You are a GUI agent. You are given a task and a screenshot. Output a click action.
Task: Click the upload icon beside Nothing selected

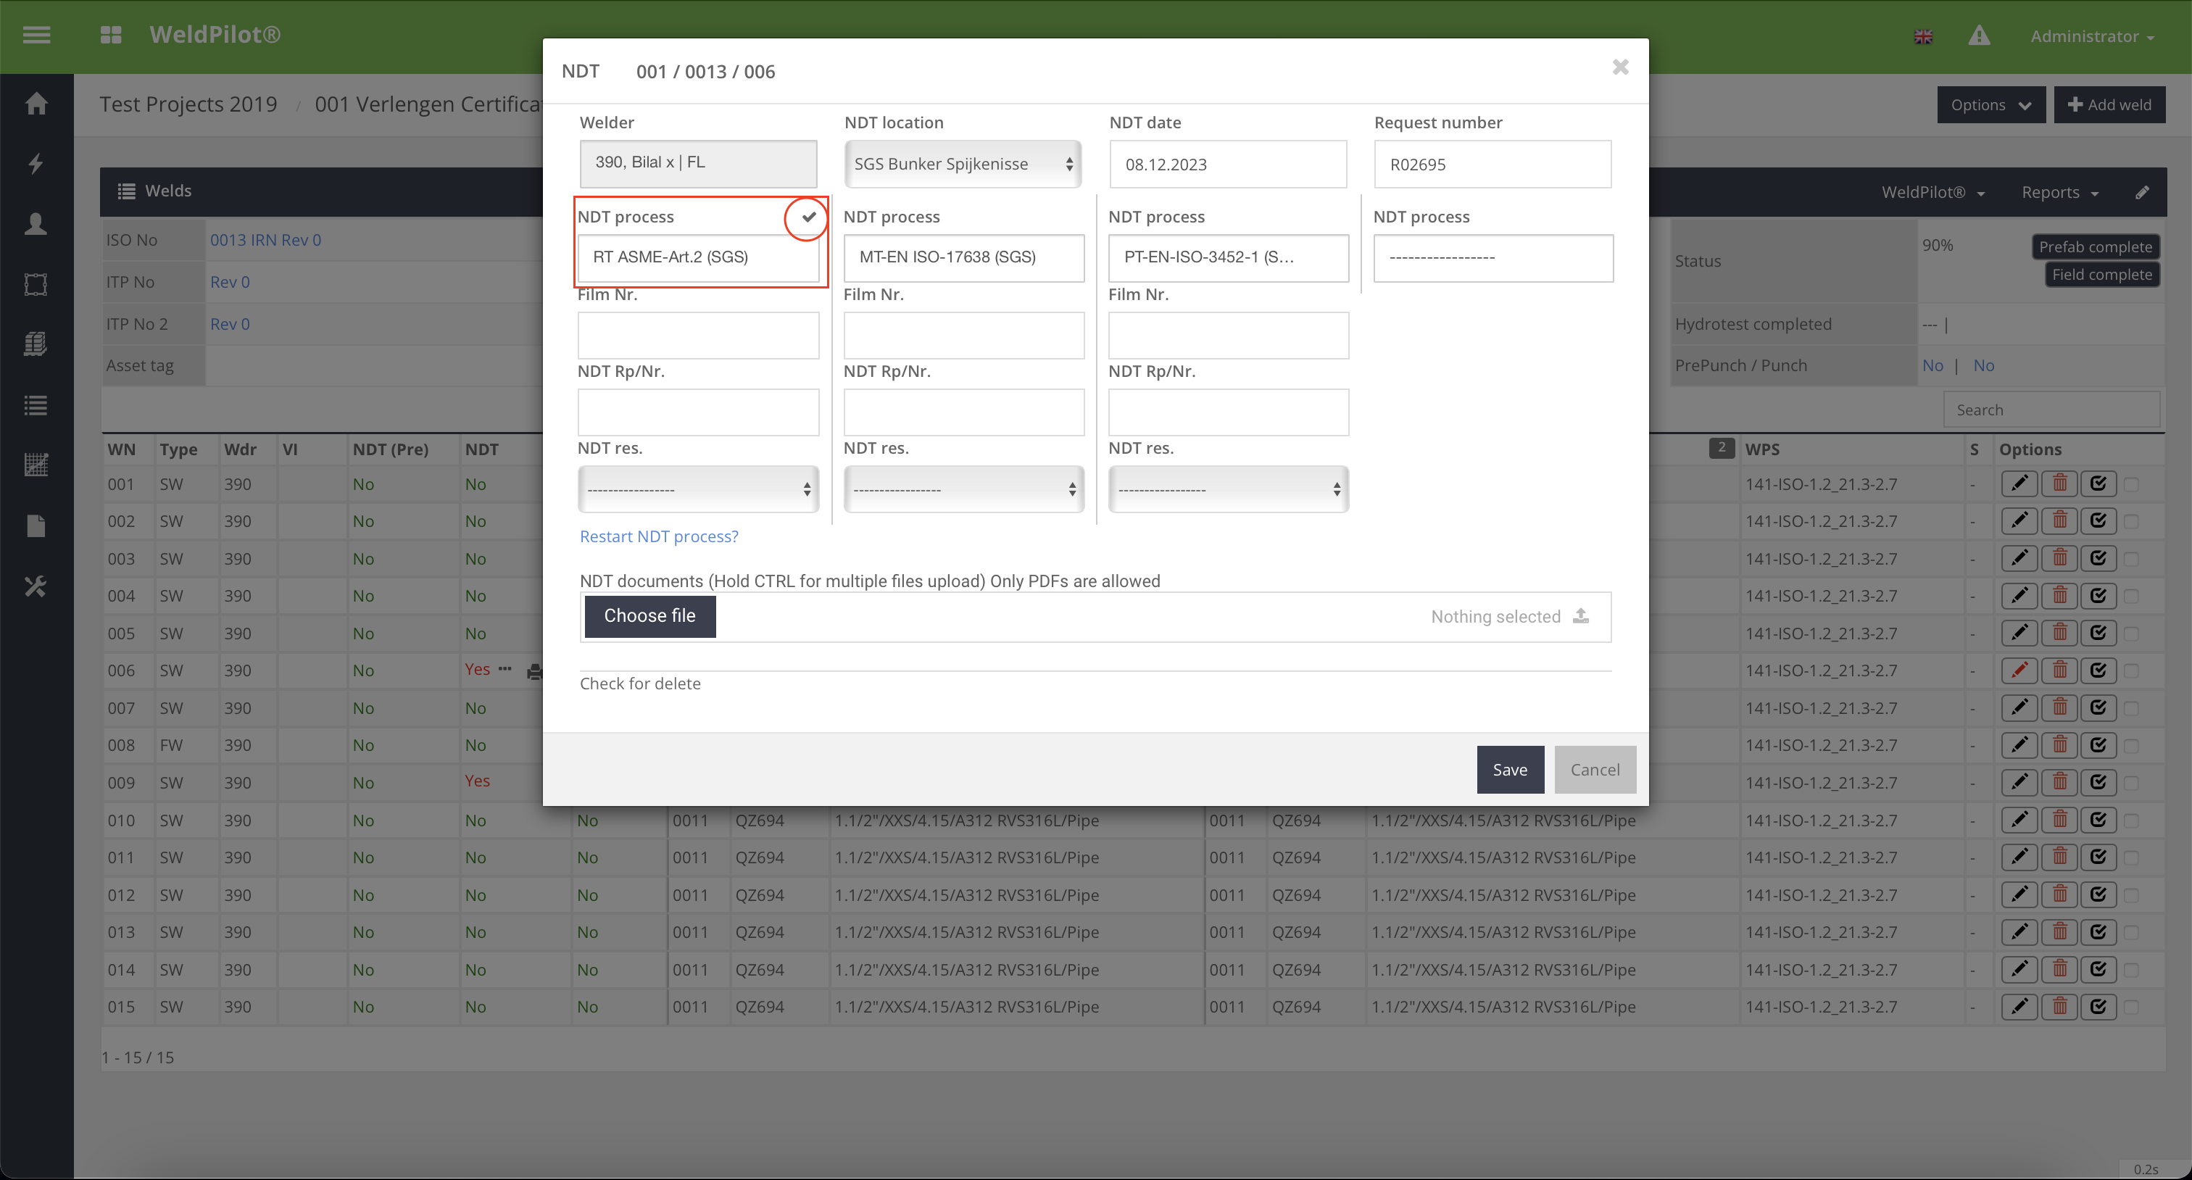1581,616
